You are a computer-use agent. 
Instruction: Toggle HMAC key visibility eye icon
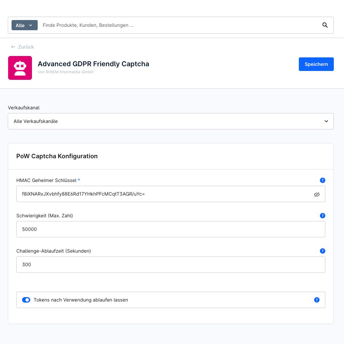(316, 194)
